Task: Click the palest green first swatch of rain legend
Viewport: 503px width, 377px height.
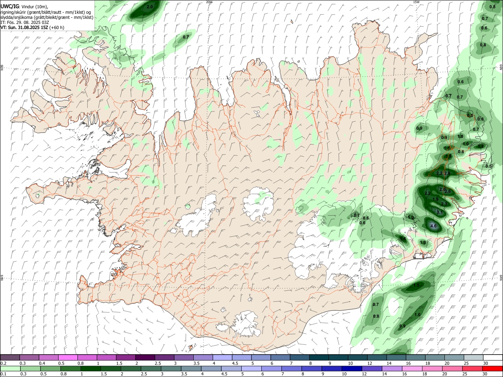Action: click(x=10, y=368)
